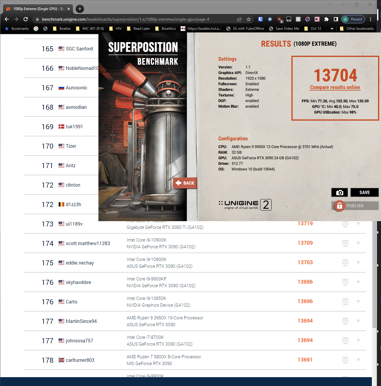
Task: Click username tuk1991
Action: point(74,127)
